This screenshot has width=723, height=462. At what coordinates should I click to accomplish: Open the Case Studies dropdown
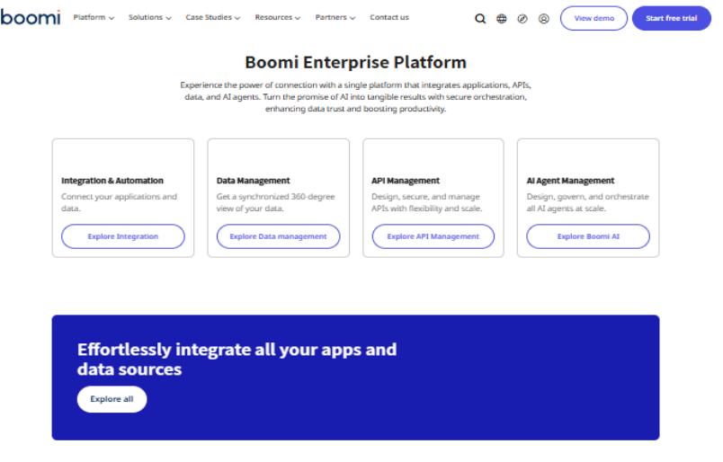coord(212,17)
